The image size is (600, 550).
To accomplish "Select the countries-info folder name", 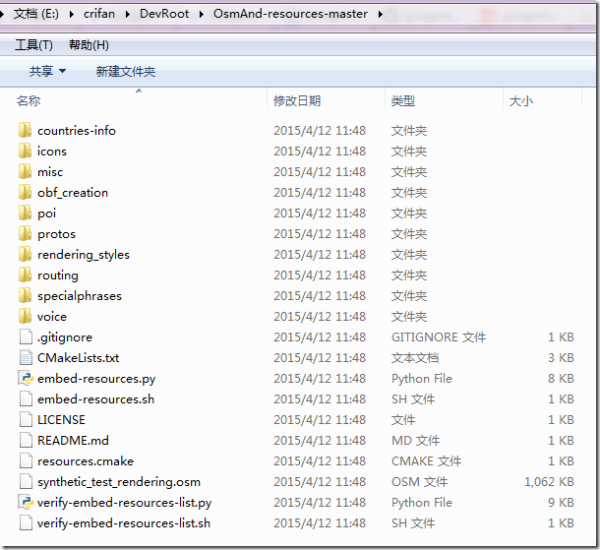I will pyautogui.click(x=77, y=131).
